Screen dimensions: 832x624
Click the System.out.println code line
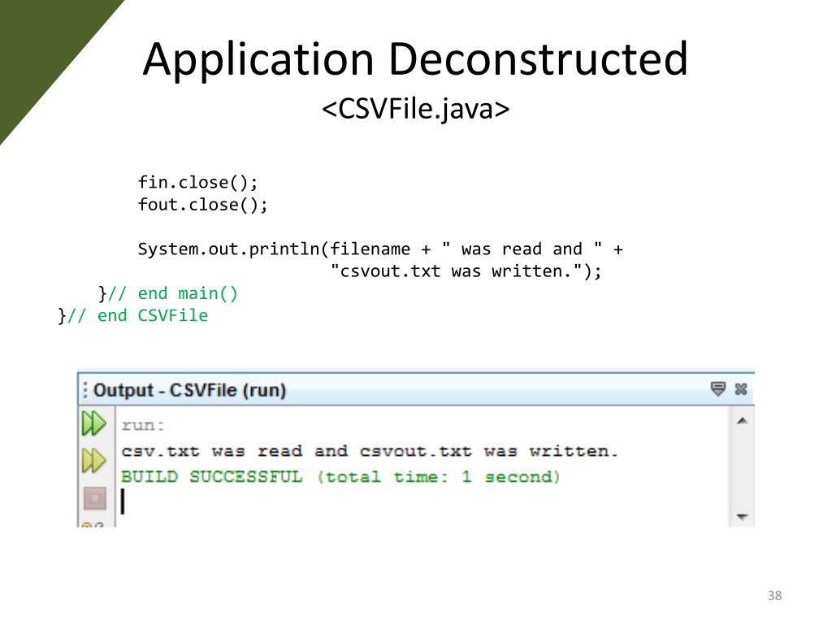(380, 249)
